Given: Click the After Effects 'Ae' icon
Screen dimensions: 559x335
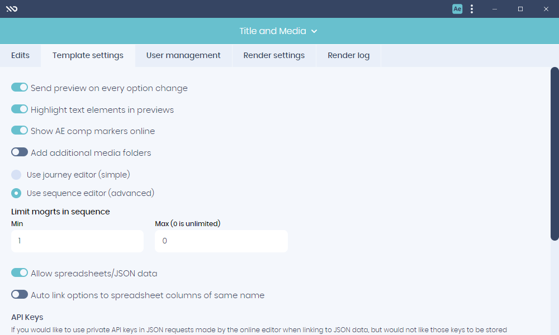Looking at the screenshot, I should click(457, 9).
